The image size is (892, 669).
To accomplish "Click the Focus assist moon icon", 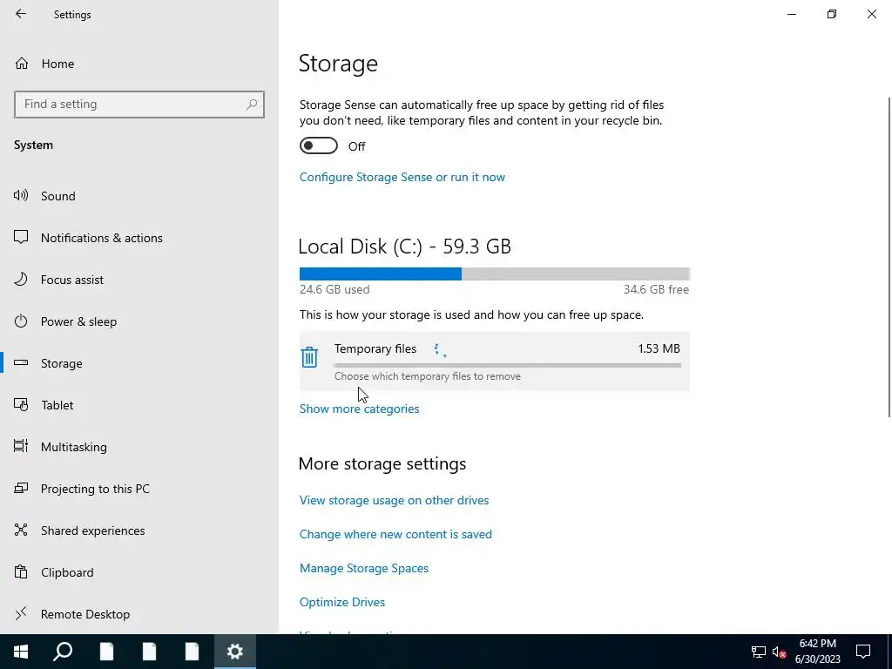I will [x=21, y=280].
